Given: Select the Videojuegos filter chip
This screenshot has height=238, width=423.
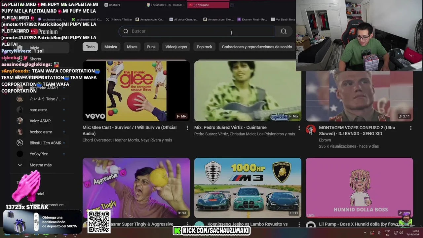Looking at the screenshot, I should 176,47.
